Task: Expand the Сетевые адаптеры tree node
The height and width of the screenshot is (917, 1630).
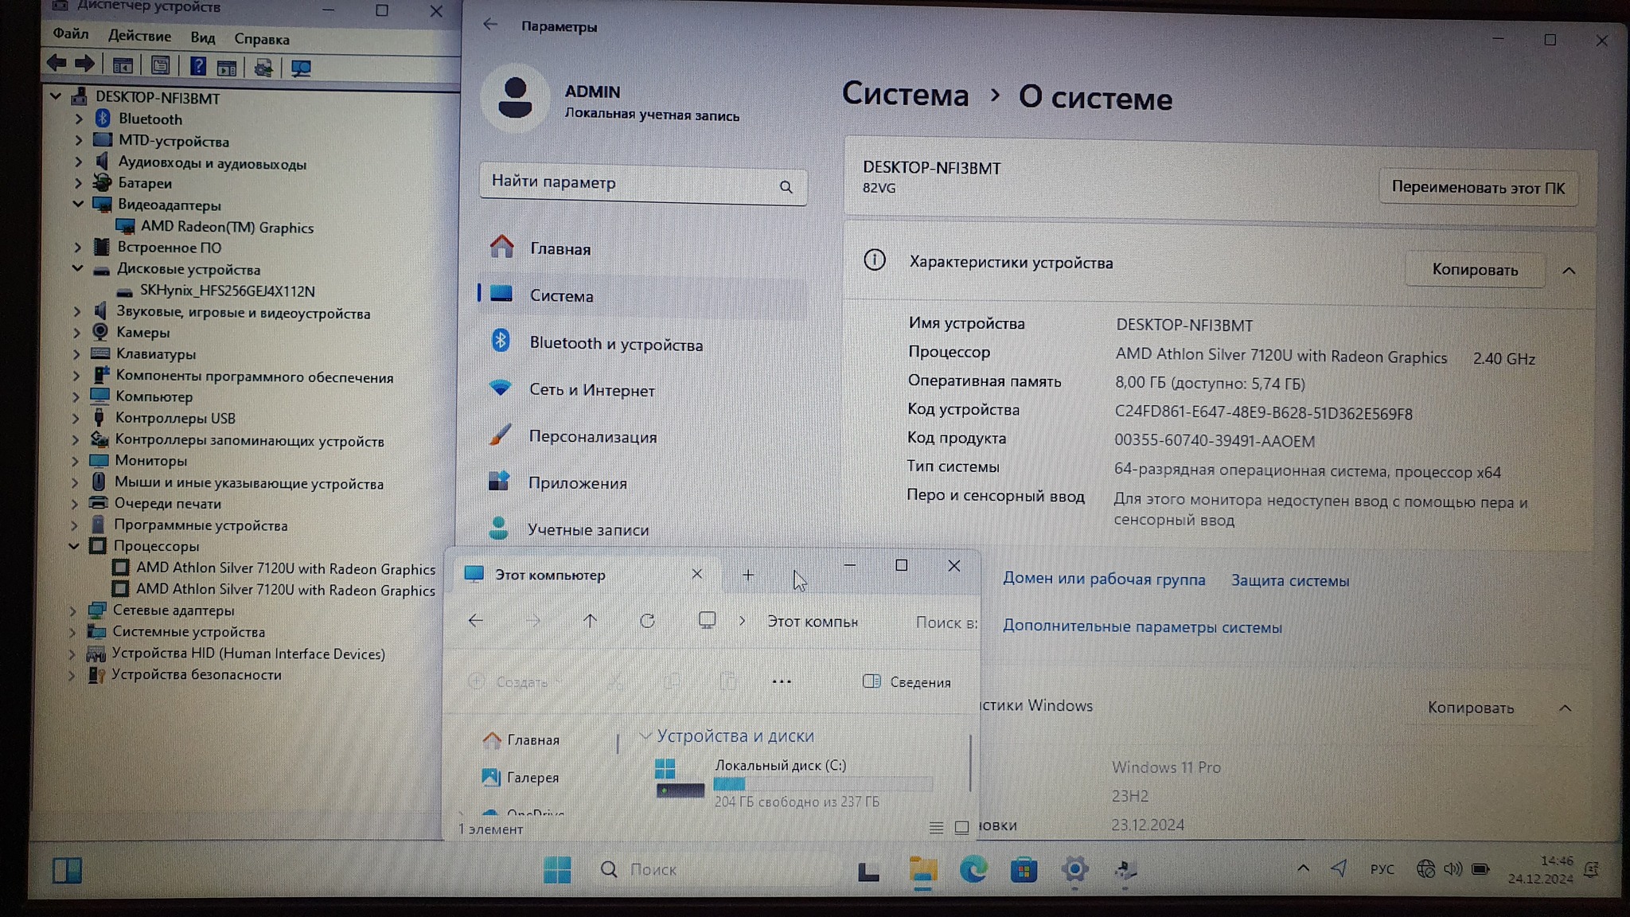Action: coord(72,611)
